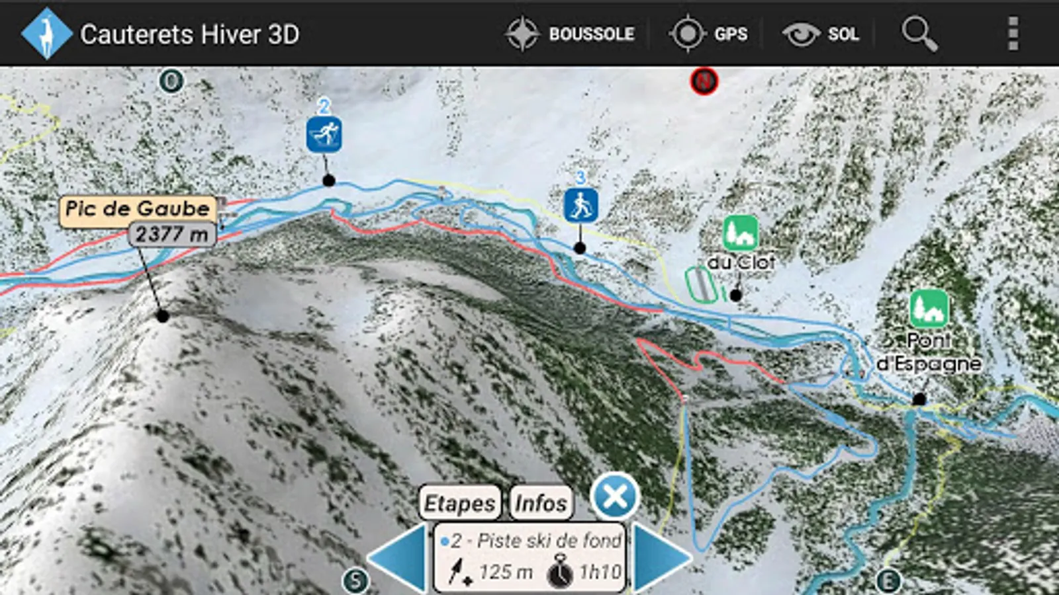The height and width of the screenshot is (595, 1059).
Task: Select cross-country ski marker number 2
Action: click(x=324, y=134)
